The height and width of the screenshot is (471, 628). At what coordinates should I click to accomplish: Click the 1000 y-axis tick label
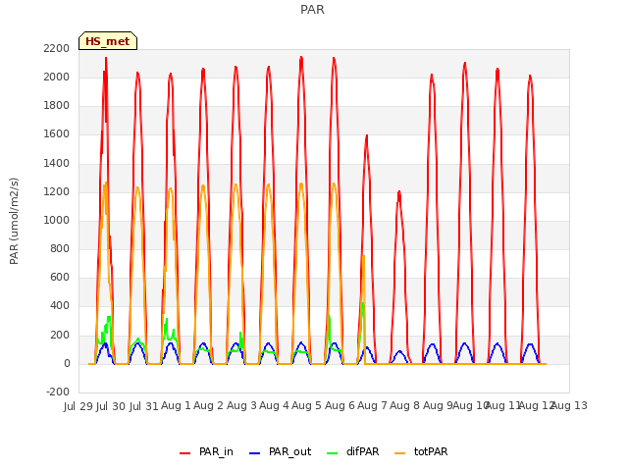[57, 220]
